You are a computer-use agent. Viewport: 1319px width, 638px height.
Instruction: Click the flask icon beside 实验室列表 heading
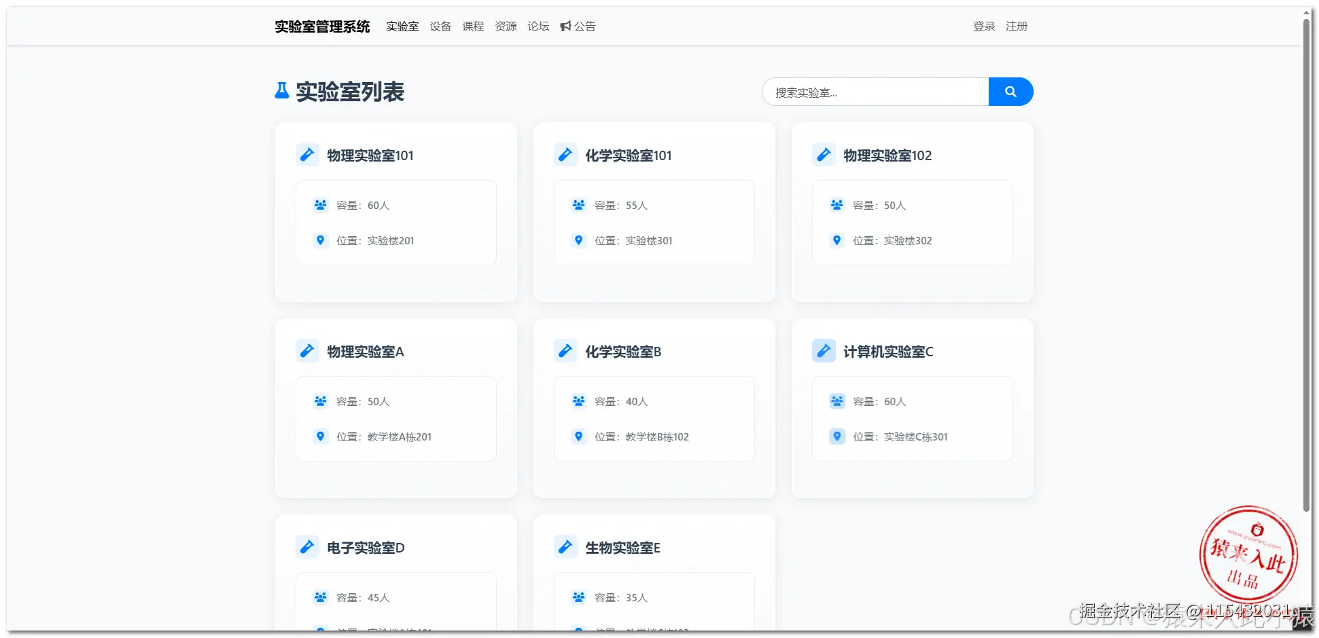coord(281,91)
